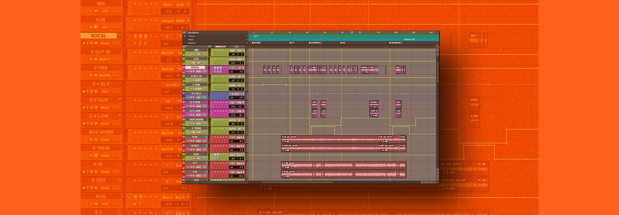Open the D V DUB playlist selector
The height and width of the screenshot is (215, 619).
click(206, 102)
